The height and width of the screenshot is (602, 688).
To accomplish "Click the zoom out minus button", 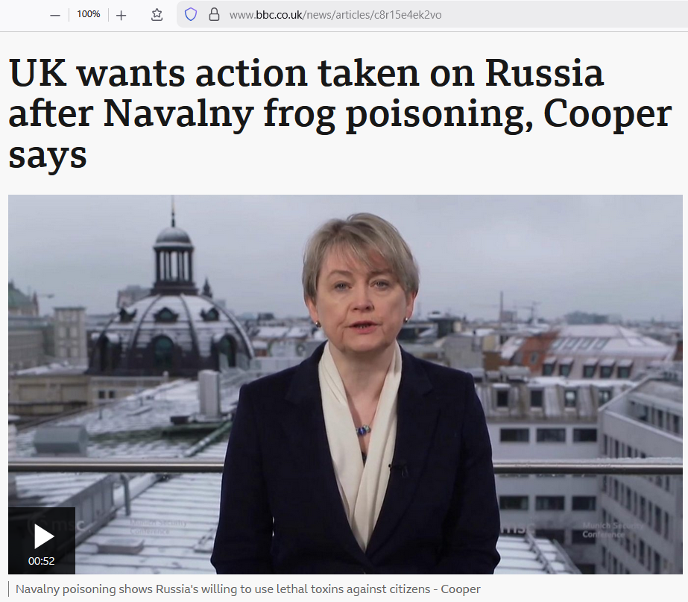I will (55, 16).
